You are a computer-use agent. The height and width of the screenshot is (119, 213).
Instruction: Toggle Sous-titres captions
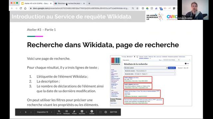pos(82,112)
